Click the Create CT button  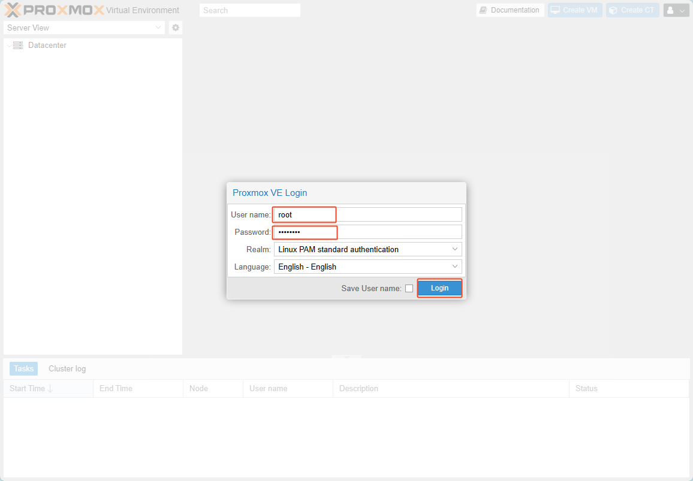click(632, 10)
